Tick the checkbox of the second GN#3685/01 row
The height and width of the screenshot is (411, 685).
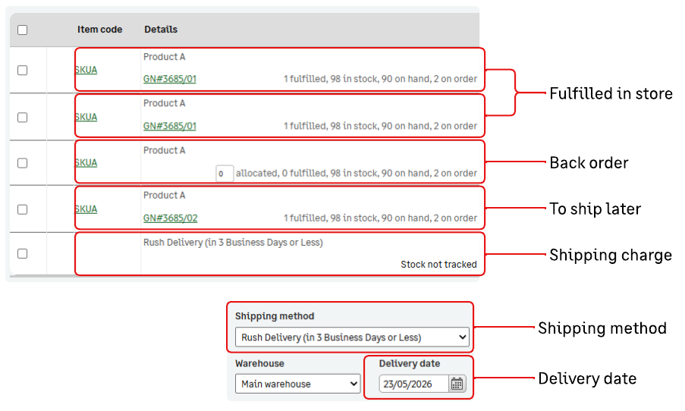pos(22,117)
